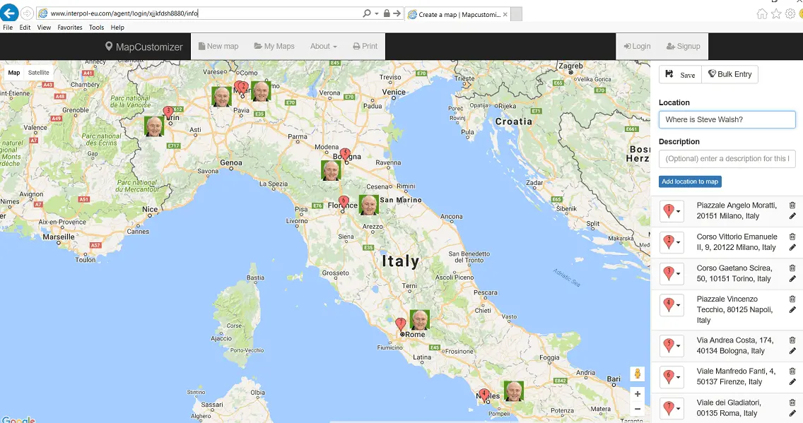Click the photo marker near Rome
Screen dimensions: 803x423
(x=420, y=320)
